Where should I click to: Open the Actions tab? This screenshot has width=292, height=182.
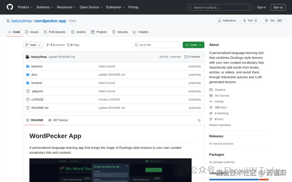click(78, 32)
